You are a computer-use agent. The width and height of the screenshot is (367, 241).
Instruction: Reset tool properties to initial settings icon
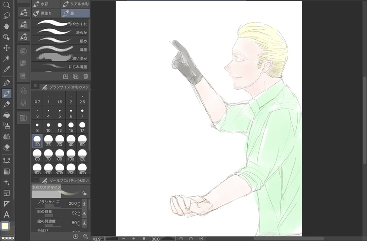tap(75, 236)
